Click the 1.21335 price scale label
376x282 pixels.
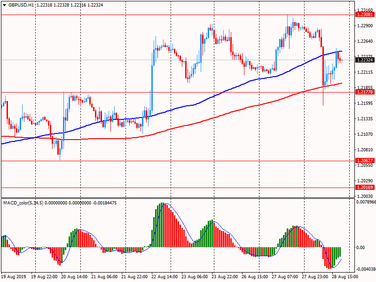(365, 119)
